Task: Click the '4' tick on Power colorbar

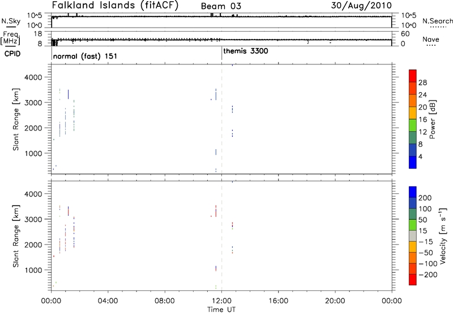Action: [x=420, y=156]
